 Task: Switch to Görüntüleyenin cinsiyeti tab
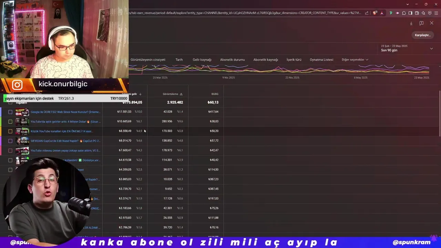pos(148,60)
